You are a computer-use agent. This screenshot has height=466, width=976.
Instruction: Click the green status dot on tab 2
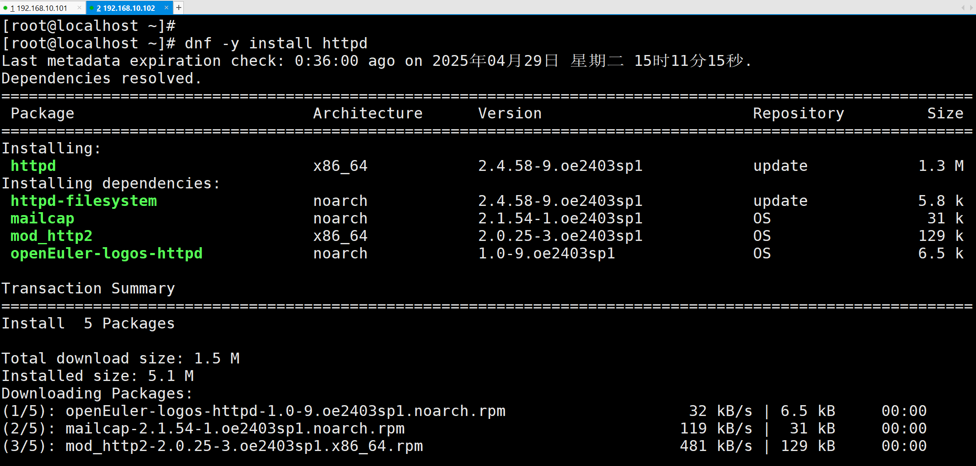pos(92,8)
